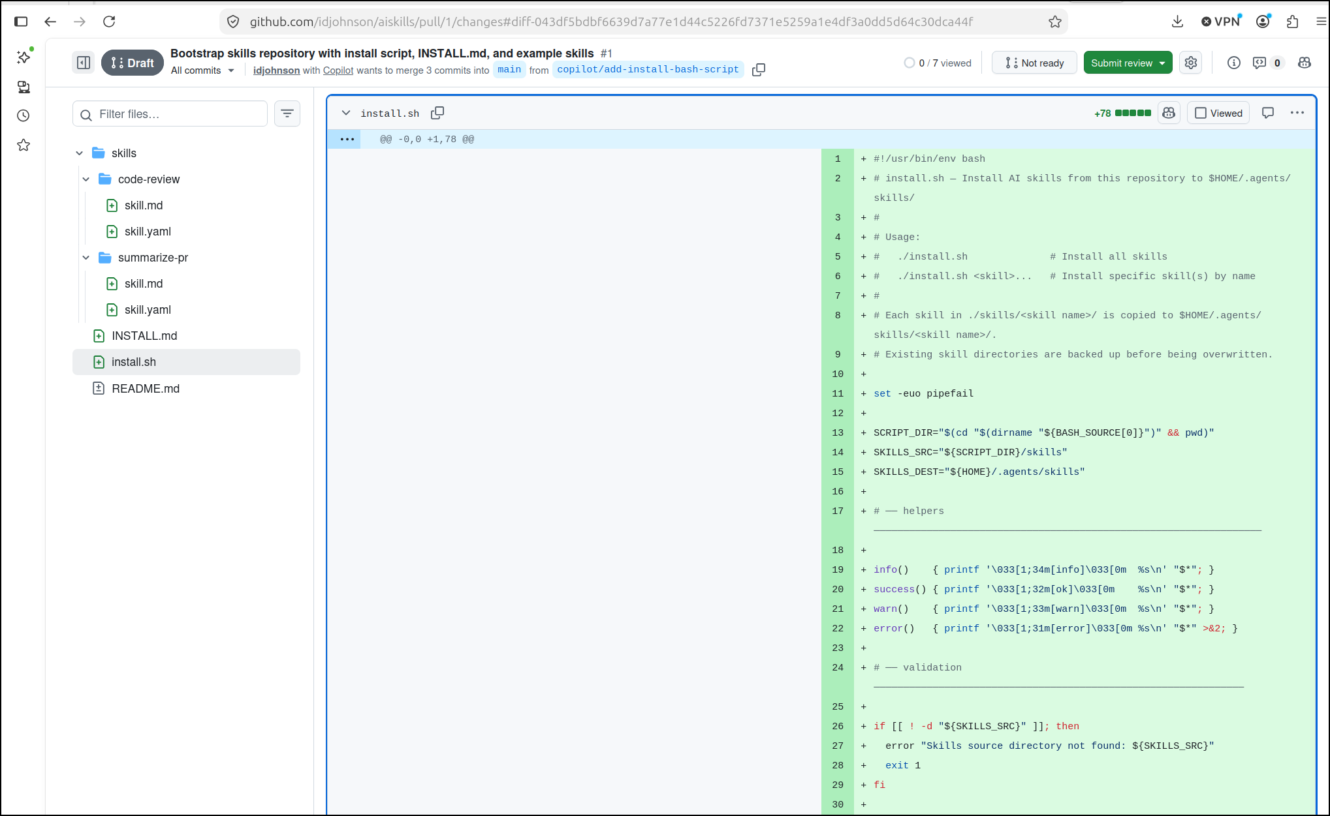Focus the Filter files input

(x=170, y=113)
